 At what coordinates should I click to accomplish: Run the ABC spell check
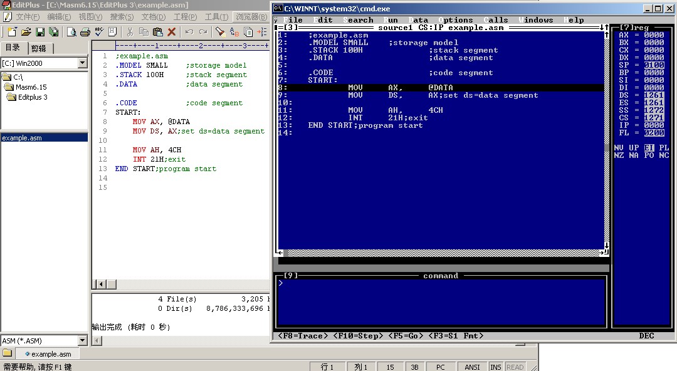tap(99, 31)
